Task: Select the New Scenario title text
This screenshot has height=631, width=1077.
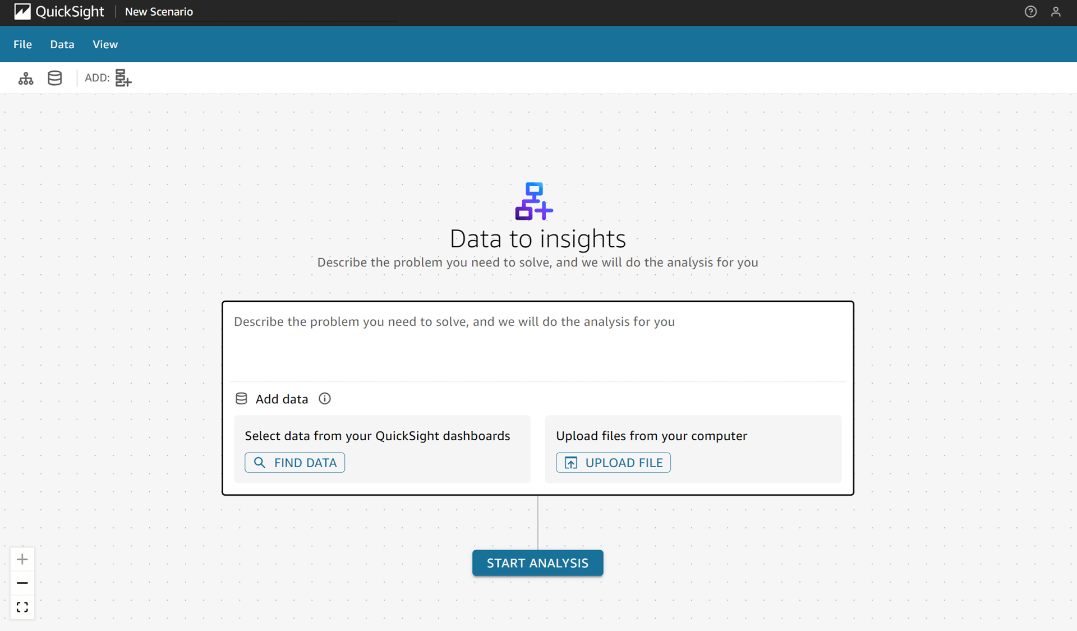Action: pyautogui.click(x=159, y=11)
